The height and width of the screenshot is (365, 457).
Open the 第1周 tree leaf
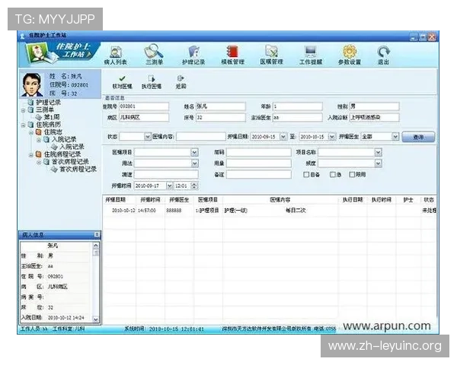[x=51, y=117]
